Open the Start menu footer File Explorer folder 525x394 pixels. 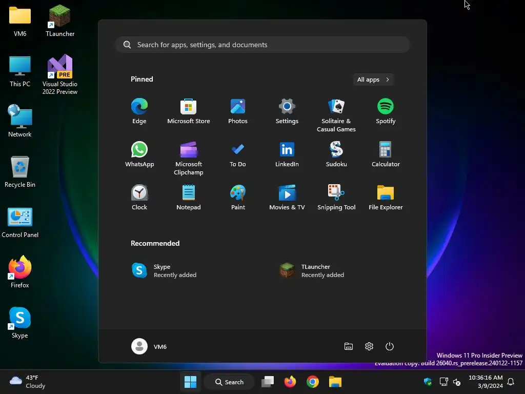(349, 346)
